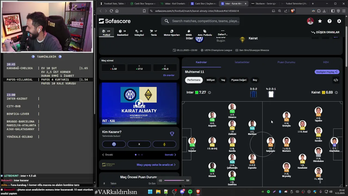This screenshot has height=196, width=348.
Task: Open the user profile avatar
Action: tap(310, 21)
